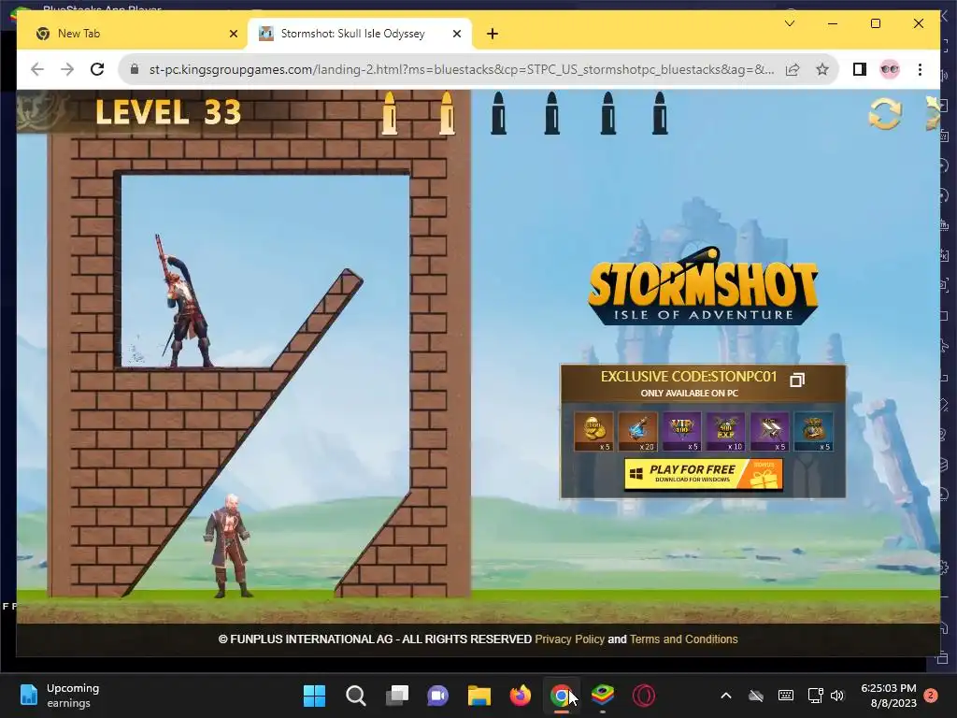Click the address bar URL field
957x718 pixels.
462,69
